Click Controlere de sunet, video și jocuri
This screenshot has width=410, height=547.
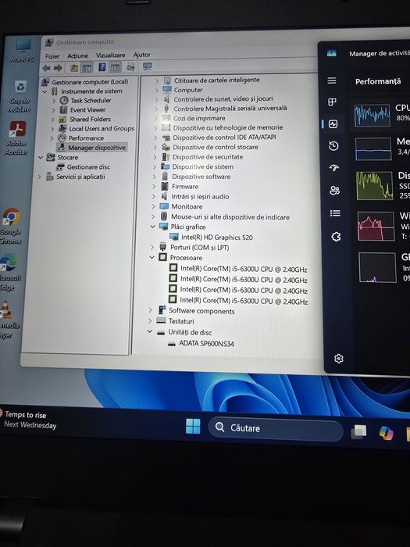pos(223,99)
